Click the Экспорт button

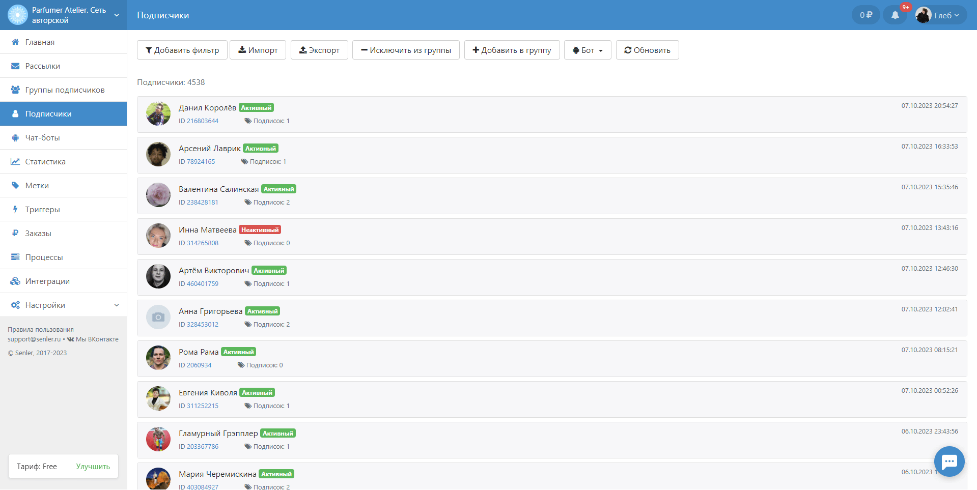coord(319,50)
